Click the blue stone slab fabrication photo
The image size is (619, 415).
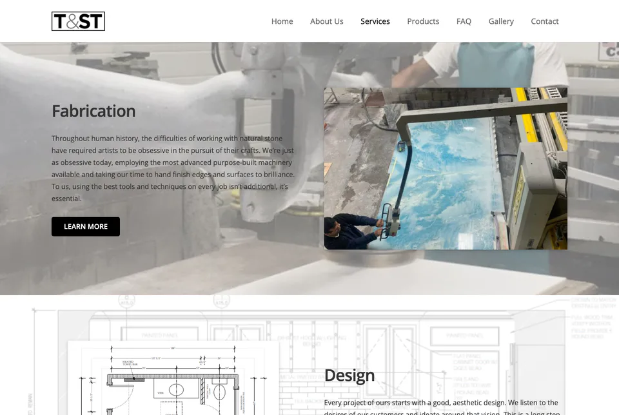446,168
